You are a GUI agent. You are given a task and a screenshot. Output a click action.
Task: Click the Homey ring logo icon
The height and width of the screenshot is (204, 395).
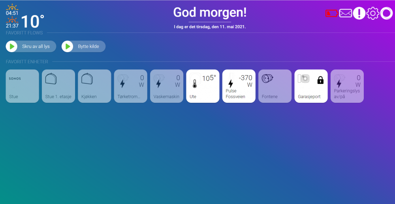386,13
